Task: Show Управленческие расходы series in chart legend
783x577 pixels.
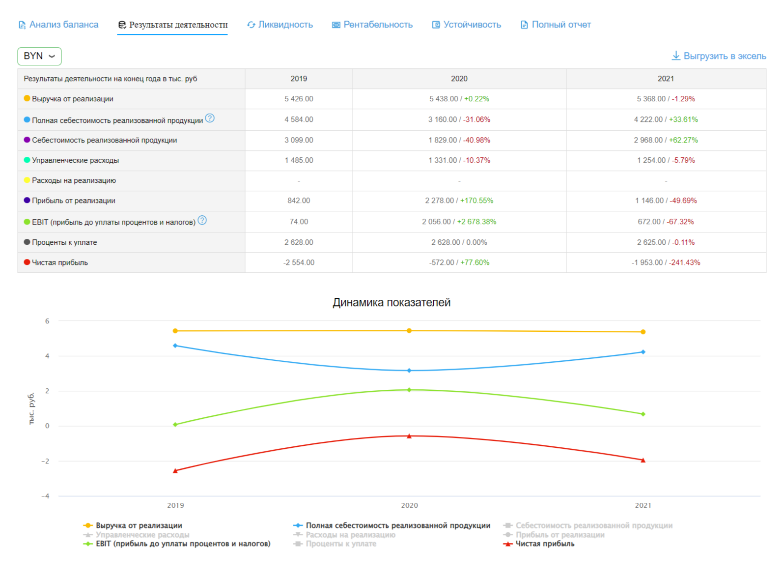Action: [x=142, y=535]
